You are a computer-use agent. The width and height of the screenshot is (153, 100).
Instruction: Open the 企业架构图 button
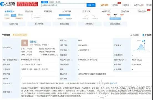tap(14, 24)
